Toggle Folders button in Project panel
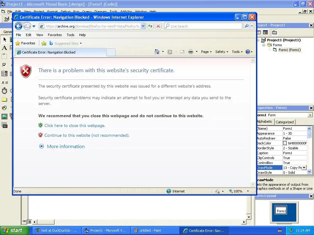Image resolution: width=314 pixels, height=235 pixels. [x=274, y=32]
